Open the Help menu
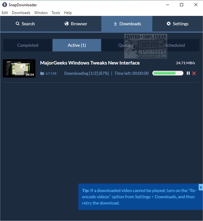The image size is (203, 221). coord(68,13)
